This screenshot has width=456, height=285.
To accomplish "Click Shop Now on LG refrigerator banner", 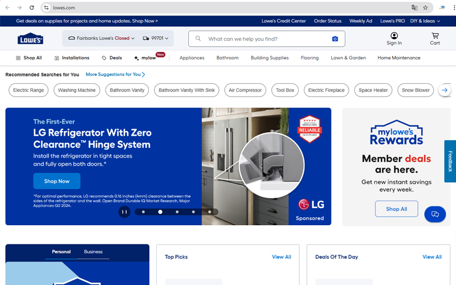I will pos(56,181).
